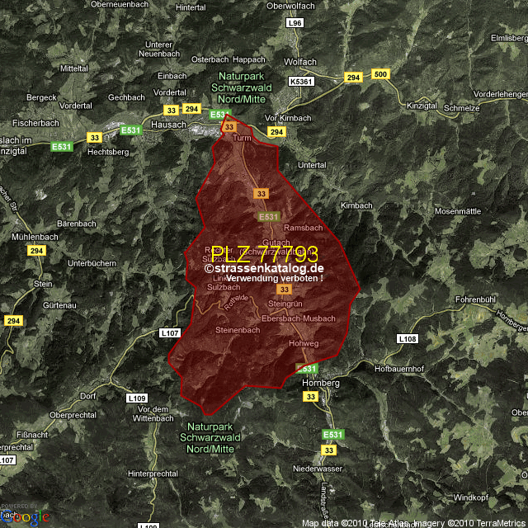Click the L96 road shield
This screenshot has height=528, width=528.
tap(295, 23)
